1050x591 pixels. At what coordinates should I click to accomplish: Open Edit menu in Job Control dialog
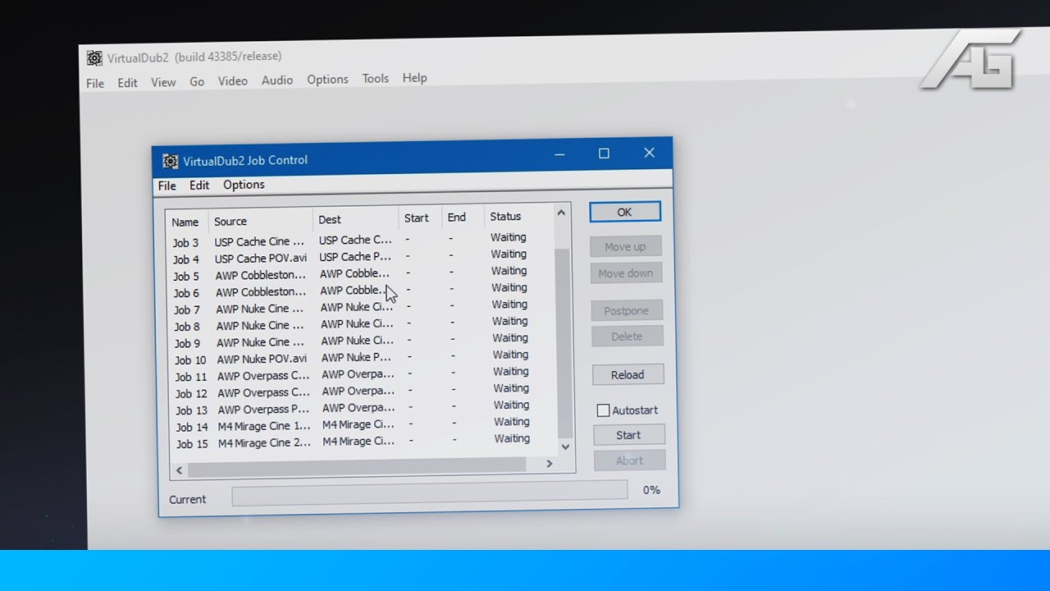point(199,186)
